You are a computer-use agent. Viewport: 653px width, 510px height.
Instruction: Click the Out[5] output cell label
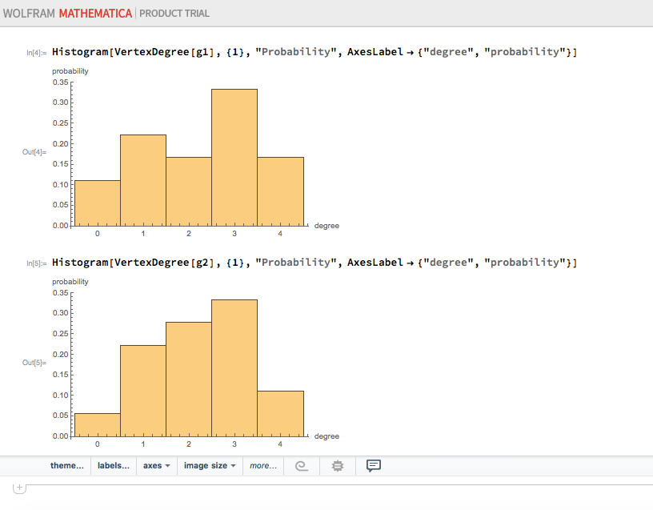(x=34, y=363)
